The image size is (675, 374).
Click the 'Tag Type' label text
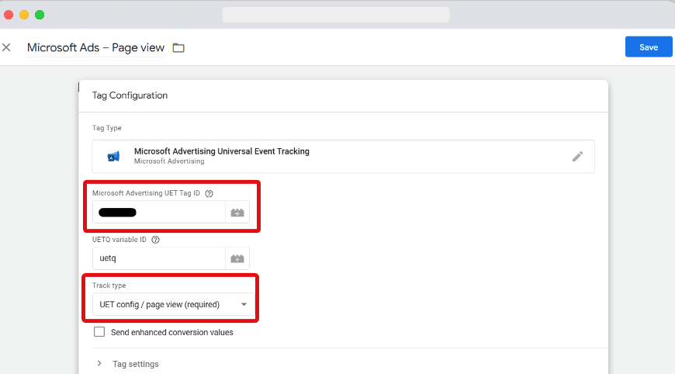[x=107, y=128]
